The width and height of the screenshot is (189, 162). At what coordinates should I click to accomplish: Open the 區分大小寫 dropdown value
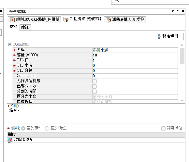(135, 97)
